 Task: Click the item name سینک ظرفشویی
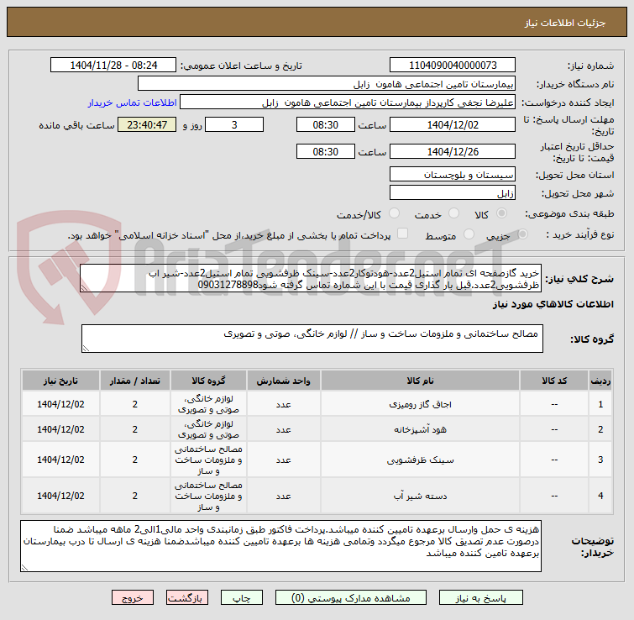420,460
